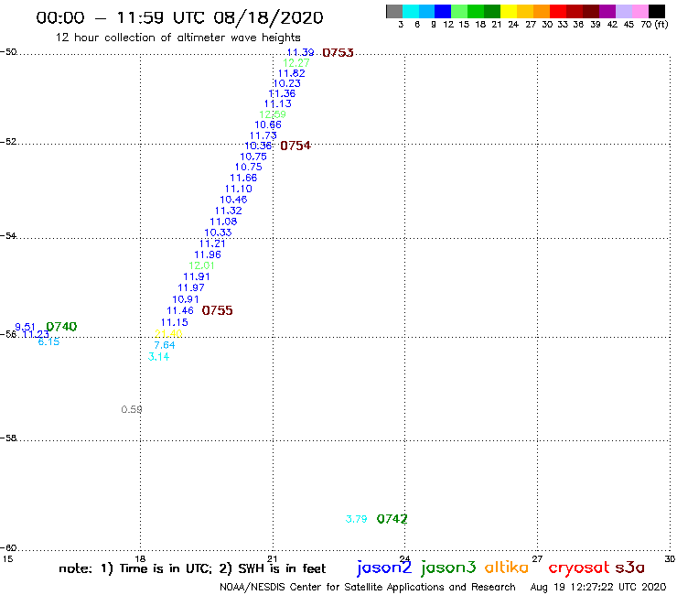This screenshot has width=677, height=595.
Task: Click the Aug 19 12:27:22 timestamp
Action: pyautogui.click(x=598, y=588)
